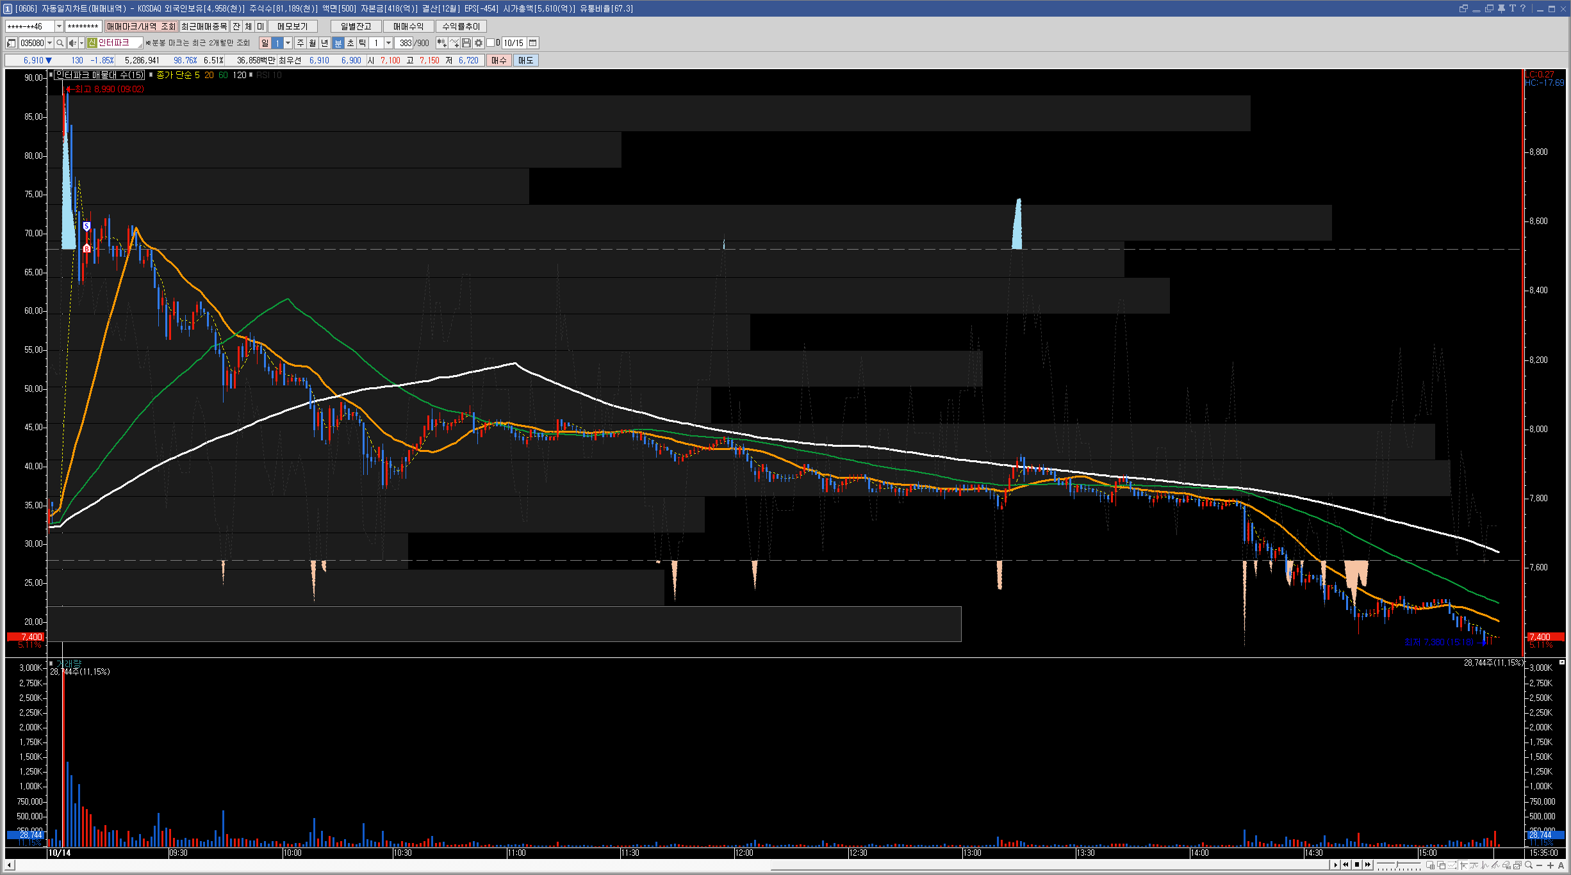1571x875 pixels.
Task: Click the fast-forward playback button
Action: click(x=1368, y=865)
